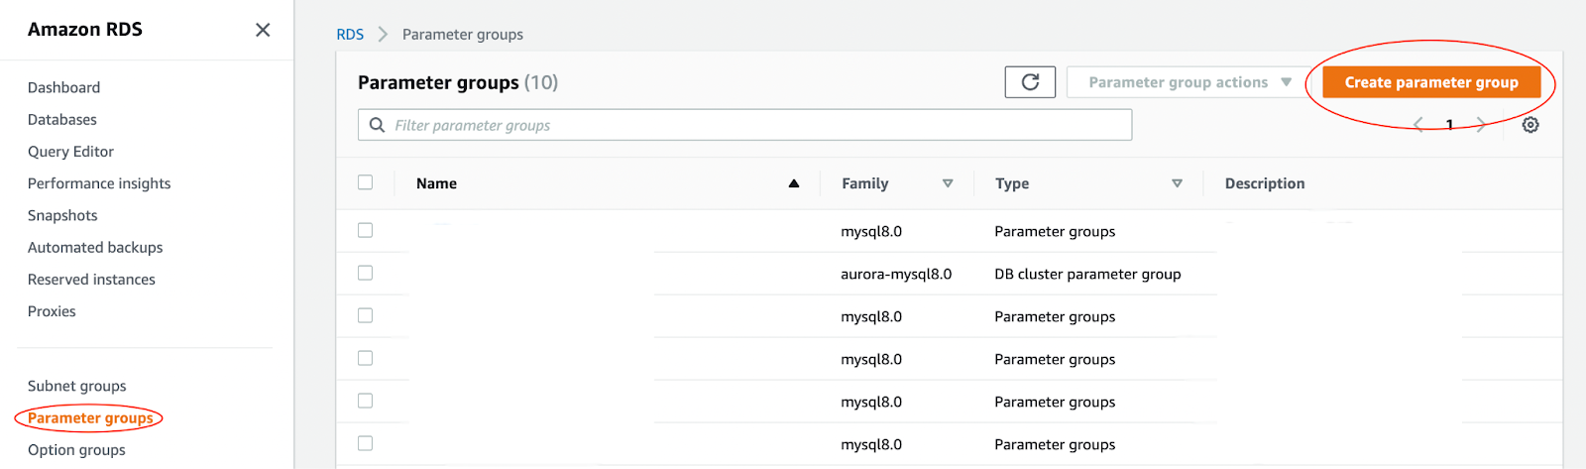Go to the next page arrow
This screenshot has height=469, width=1586.
pos(1481,125)
